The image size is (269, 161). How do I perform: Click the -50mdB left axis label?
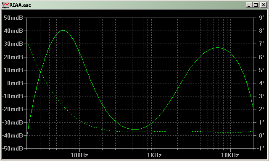click(13, 148)
